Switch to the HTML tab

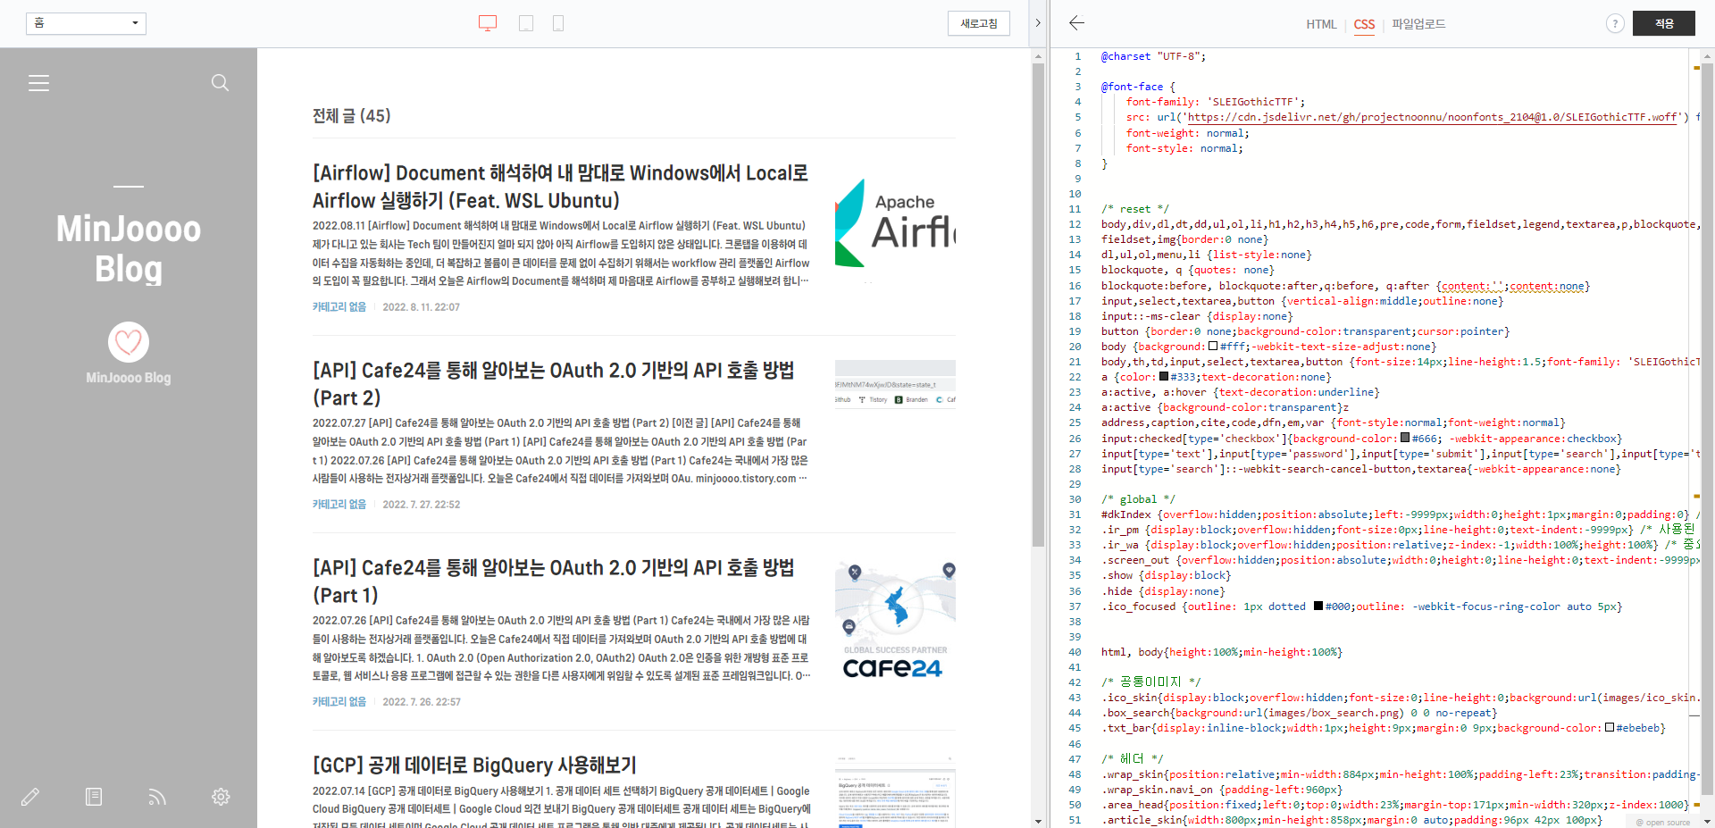click(x=1321, y=24)
